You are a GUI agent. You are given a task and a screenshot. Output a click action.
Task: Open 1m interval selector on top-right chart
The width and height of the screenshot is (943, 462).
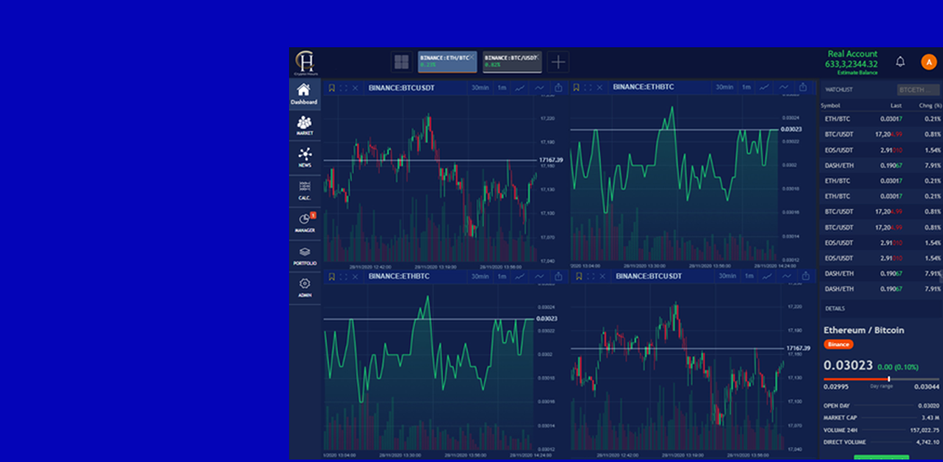tap(746, 87)
